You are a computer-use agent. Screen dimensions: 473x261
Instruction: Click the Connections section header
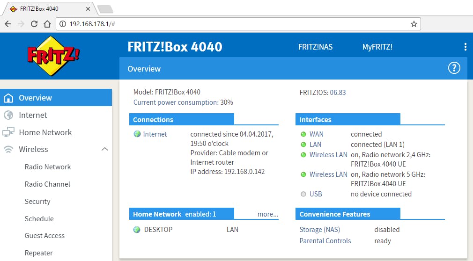pyautogui.click(x=182, y=119)
